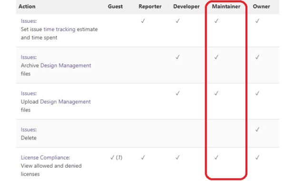Open Issues link in Delete row
The height and width of the screenshot is (181, 295).
(29, 130)
